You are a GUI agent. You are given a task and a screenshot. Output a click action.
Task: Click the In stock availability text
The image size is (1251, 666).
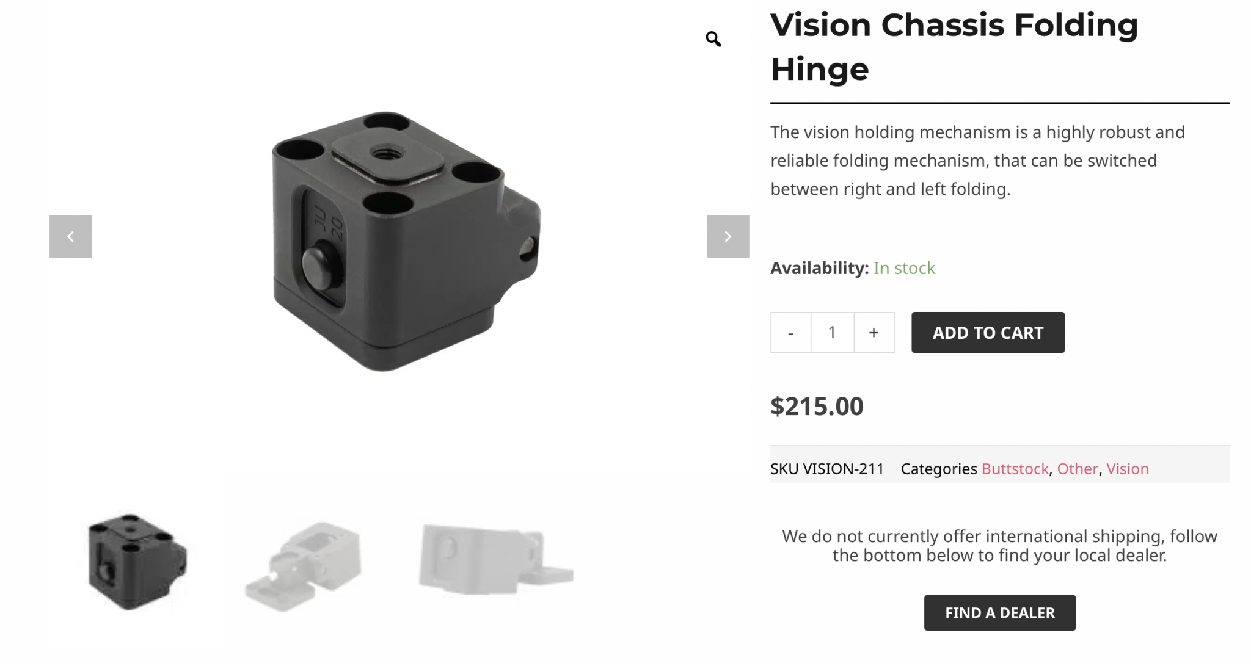[904, 268]
